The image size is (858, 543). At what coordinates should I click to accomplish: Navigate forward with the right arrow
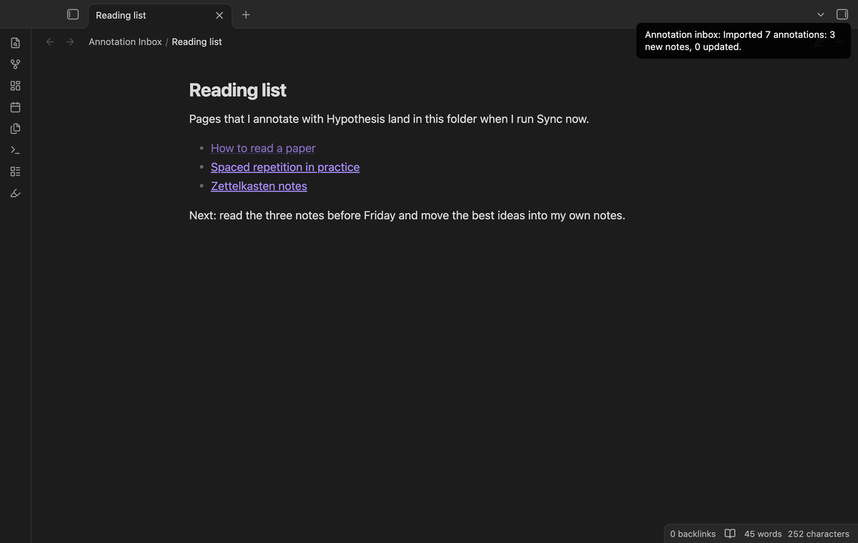click(x=70, y=41)
